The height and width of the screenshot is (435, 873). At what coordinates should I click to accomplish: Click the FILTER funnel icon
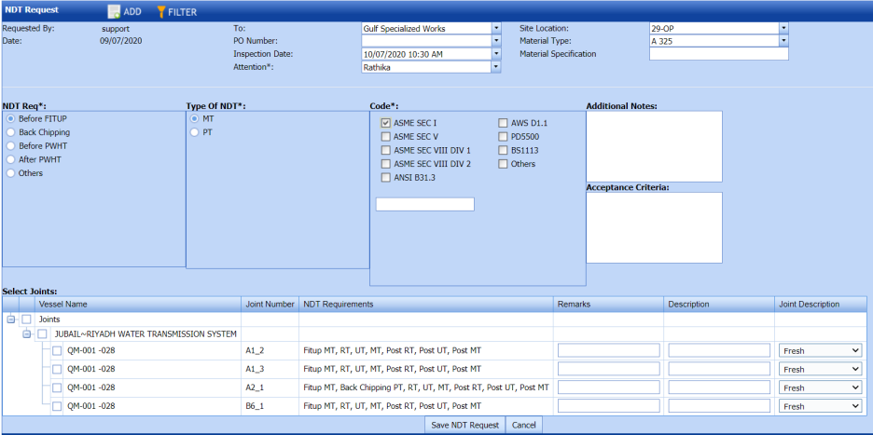[161, 11]
